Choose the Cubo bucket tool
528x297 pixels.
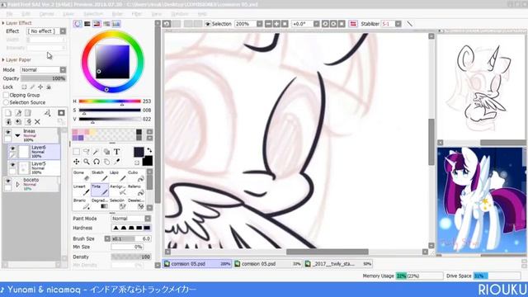point(136,176)
